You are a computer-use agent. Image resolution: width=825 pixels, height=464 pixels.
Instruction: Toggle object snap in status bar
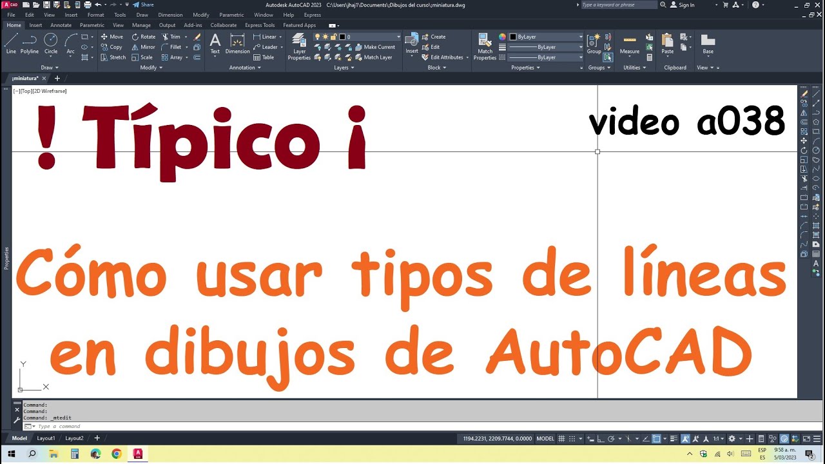(656, 439)
